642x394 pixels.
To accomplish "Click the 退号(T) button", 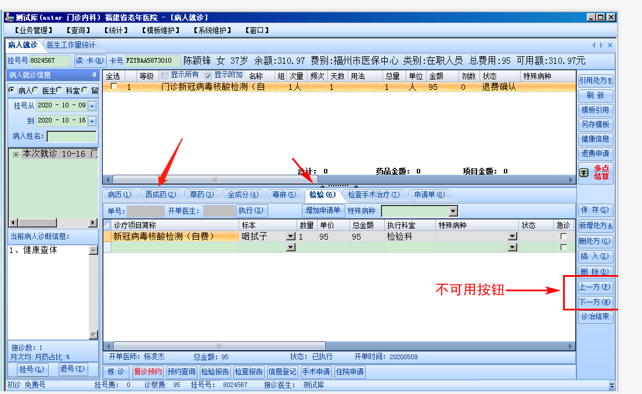I will 72,369.
